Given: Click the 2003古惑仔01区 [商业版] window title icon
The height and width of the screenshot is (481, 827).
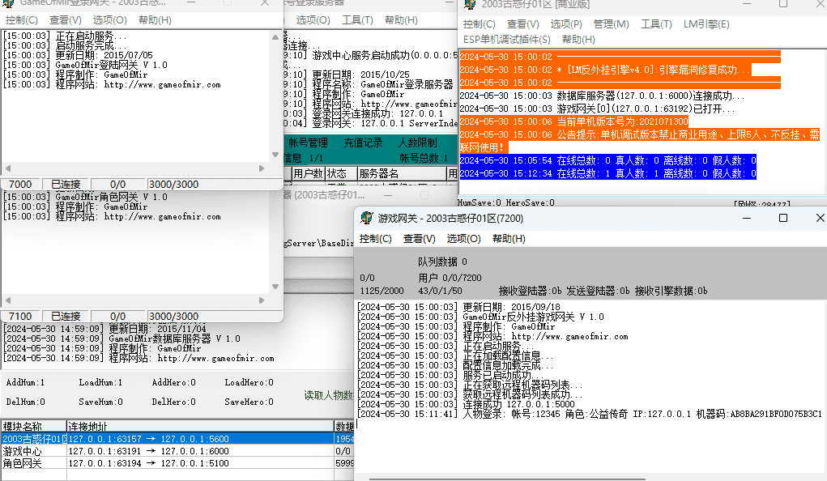Looking at the screenshot, I should point(470,4).
